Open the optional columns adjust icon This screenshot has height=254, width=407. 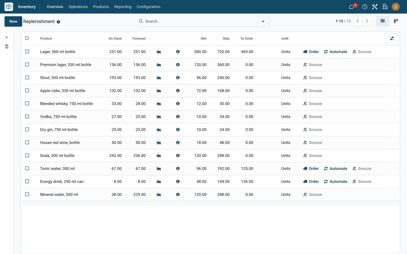coord(392,39)
